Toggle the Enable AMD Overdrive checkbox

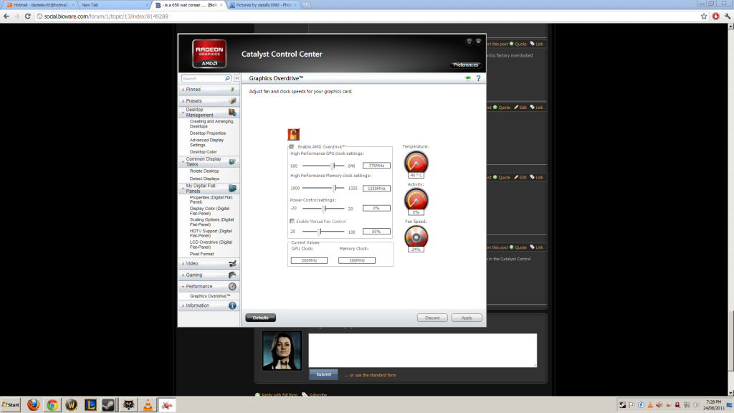point(292,147)
